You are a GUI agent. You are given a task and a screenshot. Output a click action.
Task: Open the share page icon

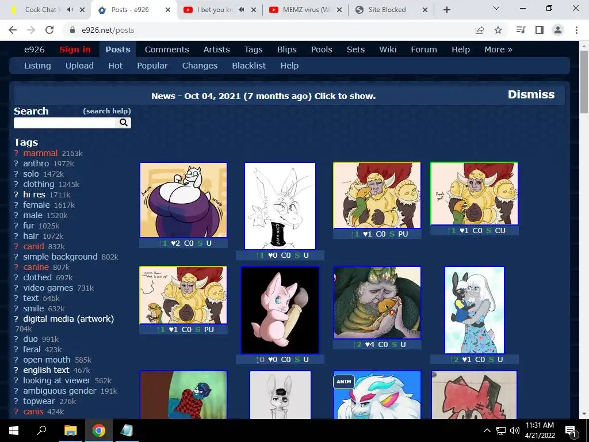(x=479, y=30)
